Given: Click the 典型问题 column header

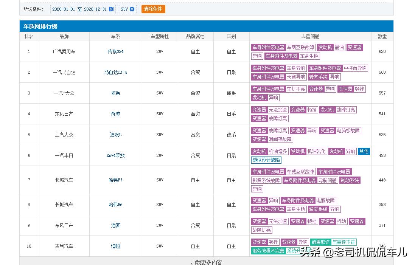Looking at the screenshot, I should tap(311, 37).
